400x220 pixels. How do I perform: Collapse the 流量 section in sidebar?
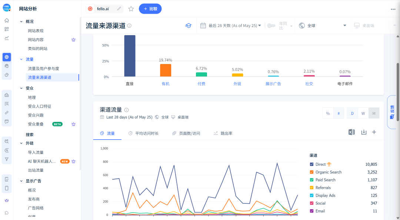point(21,59)
